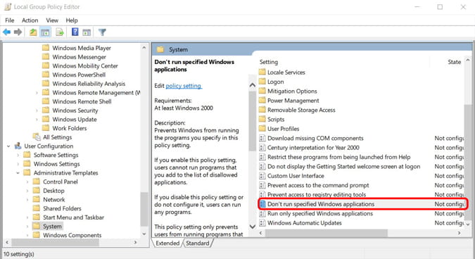Click the tree pane horizontal scroll right arrow
The image size is (475, 259).
tap(135, 242)
